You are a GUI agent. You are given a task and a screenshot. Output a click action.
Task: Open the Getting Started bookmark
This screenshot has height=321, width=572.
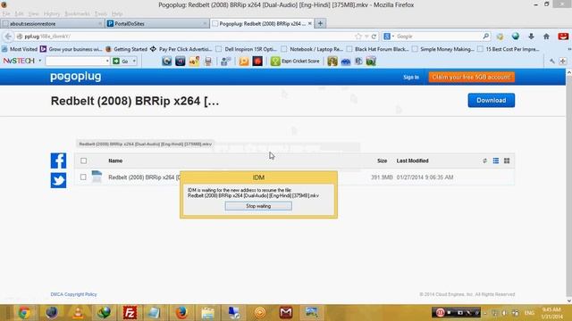[126, 49]
